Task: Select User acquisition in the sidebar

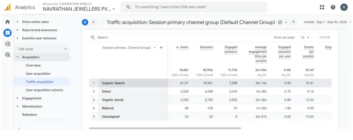Action: 38,73
